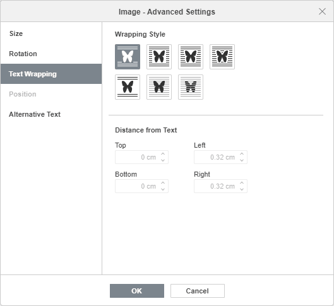The image size is (334, 306).
Task: Click the Left distance input field
Action: pyautogui.click(x=220, y=157)
